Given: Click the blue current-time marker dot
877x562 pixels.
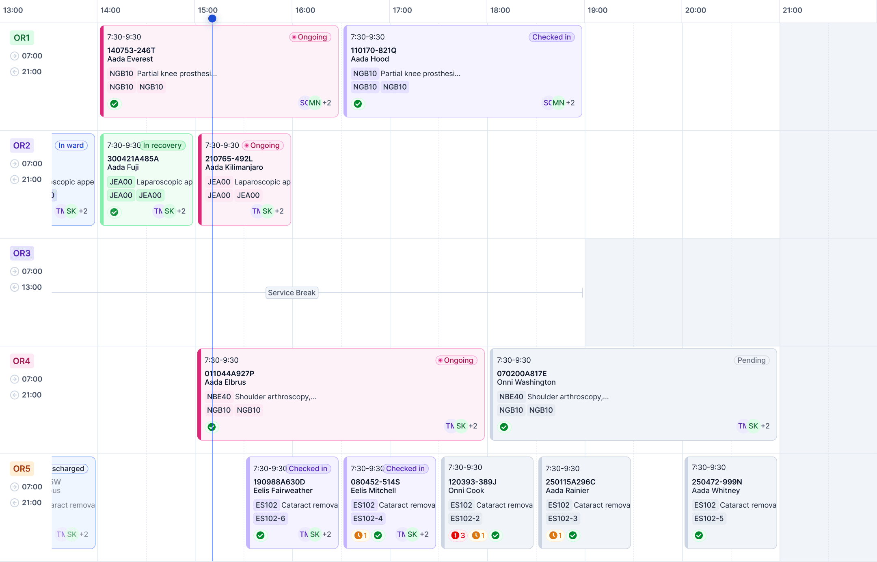Looking at the screenshot, I should pyautogui.click(x=212, y=19).
